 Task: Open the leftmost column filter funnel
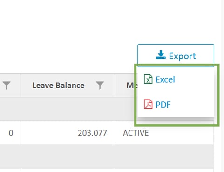tap(7, 85)
